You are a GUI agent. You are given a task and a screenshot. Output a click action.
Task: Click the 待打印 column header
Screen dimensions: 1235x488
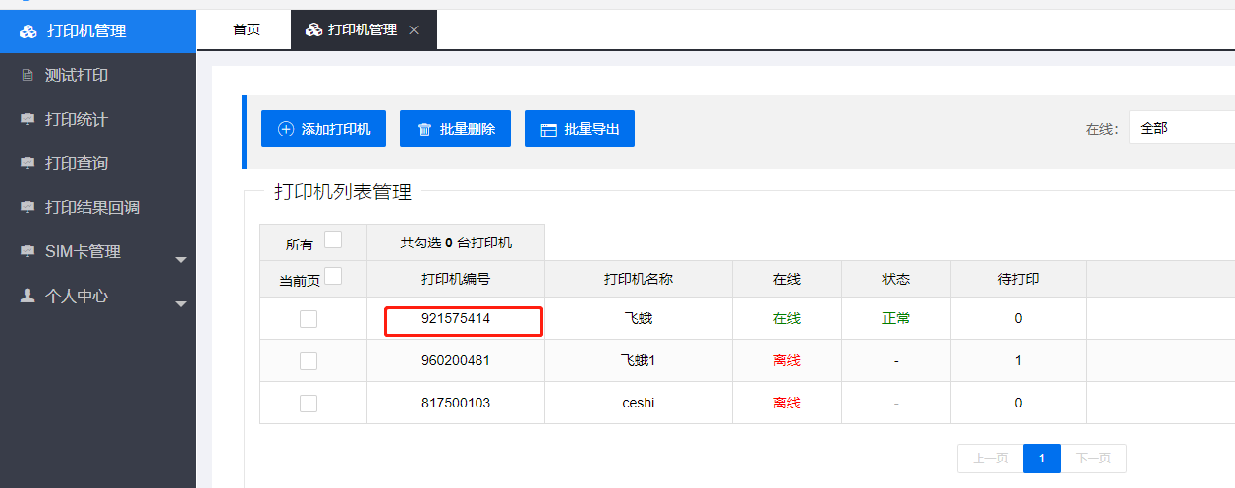pos(1018,279)
